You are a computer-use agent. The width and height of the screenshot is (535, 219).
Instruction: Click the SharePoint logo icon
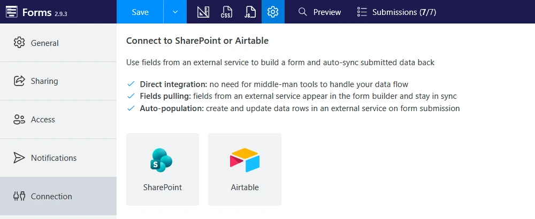(x=162, y=160)
